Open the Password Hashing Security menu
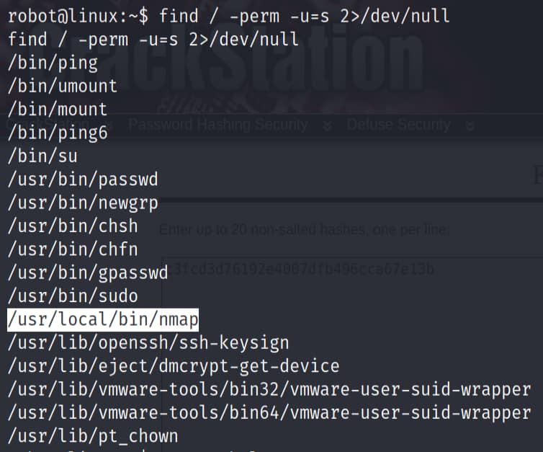543x452 pixels. coord(217,125)
